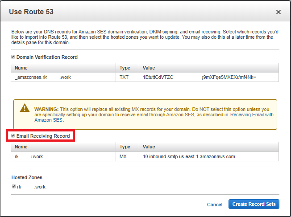
Task: Uncheck the Domain Verification Record checkbox
Action: [13, 57]
